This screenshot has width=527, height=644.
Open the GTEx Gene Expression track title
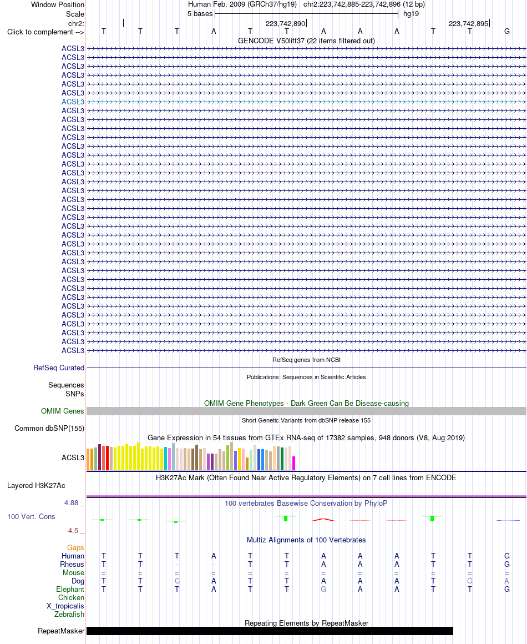pyautogui.click(x=306, y=438)
